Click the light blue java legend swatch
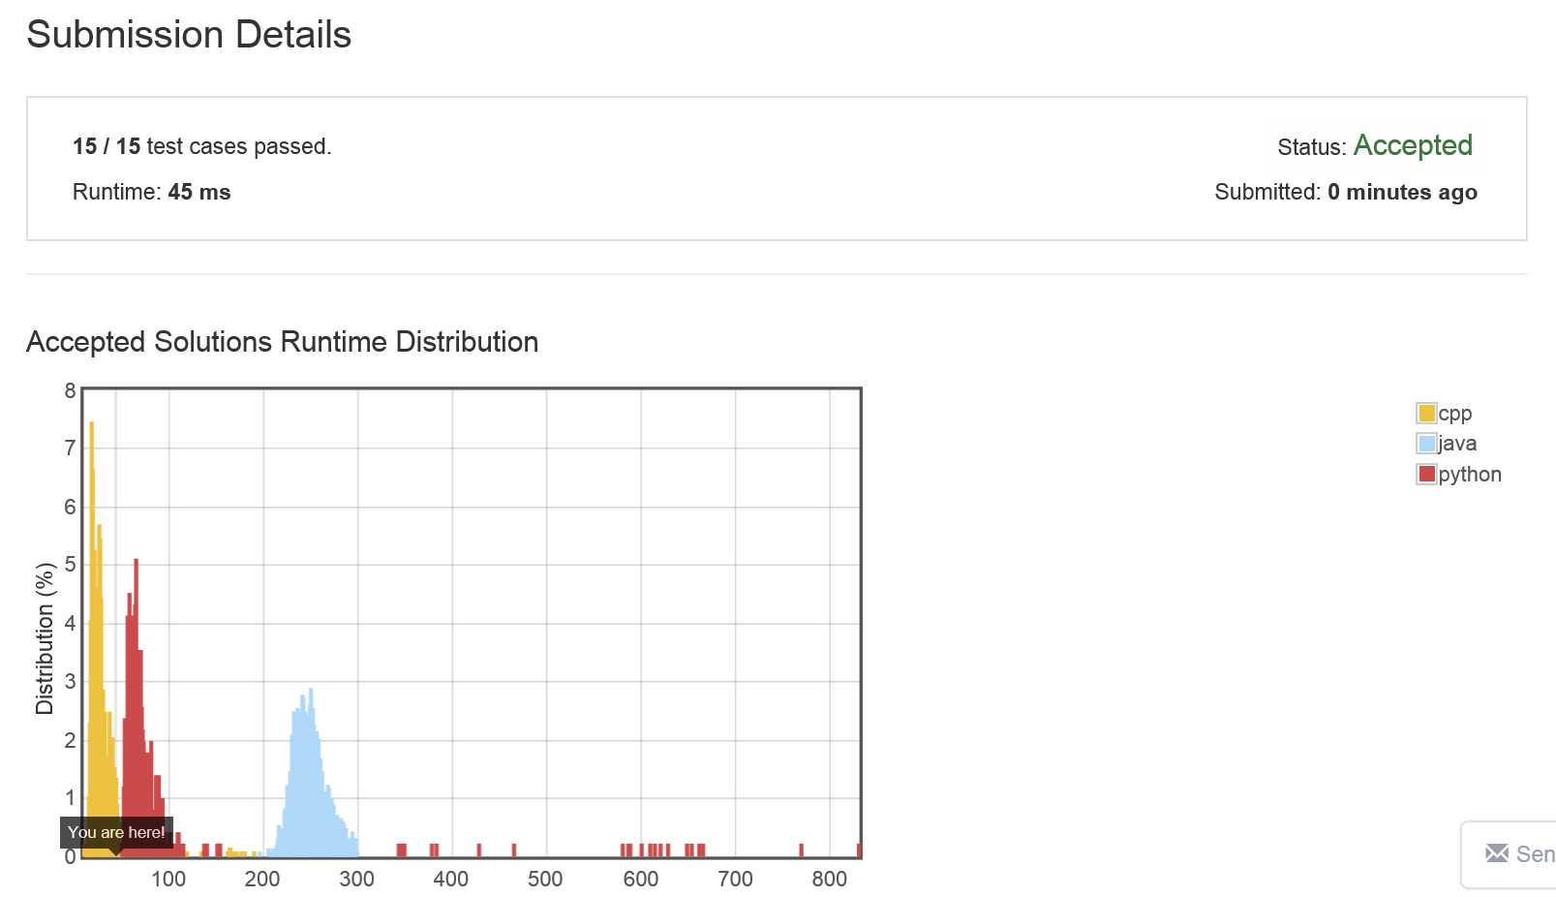This screenshot has height=897, width=1556. click(1426, 444)
